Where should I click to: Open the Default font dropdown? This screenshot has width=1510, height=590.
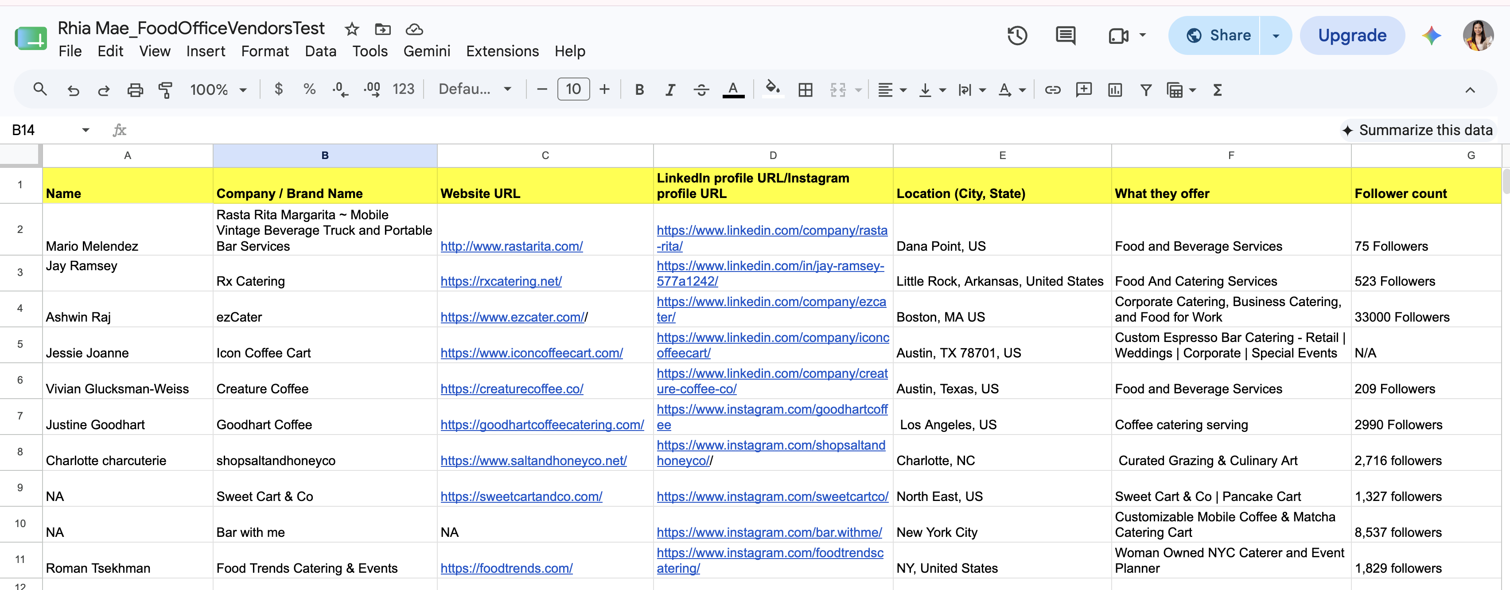(475, 89)
